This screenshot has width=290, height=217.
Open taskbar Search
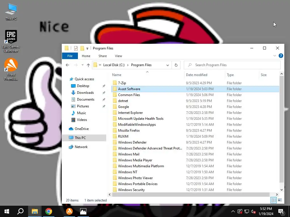(x=20, y=211)
